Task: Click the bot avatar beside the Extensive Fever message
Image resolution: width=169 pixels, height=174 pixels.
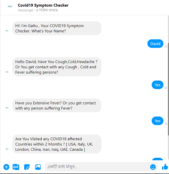Action: 7,108
